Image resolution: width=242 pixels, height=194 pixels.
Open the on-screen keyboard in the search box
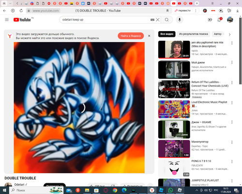(152, 20)
